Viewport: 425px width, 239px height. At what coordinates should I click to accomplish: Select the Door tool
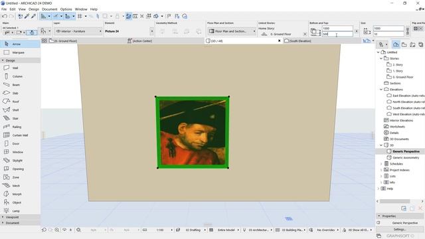point(20,143)
